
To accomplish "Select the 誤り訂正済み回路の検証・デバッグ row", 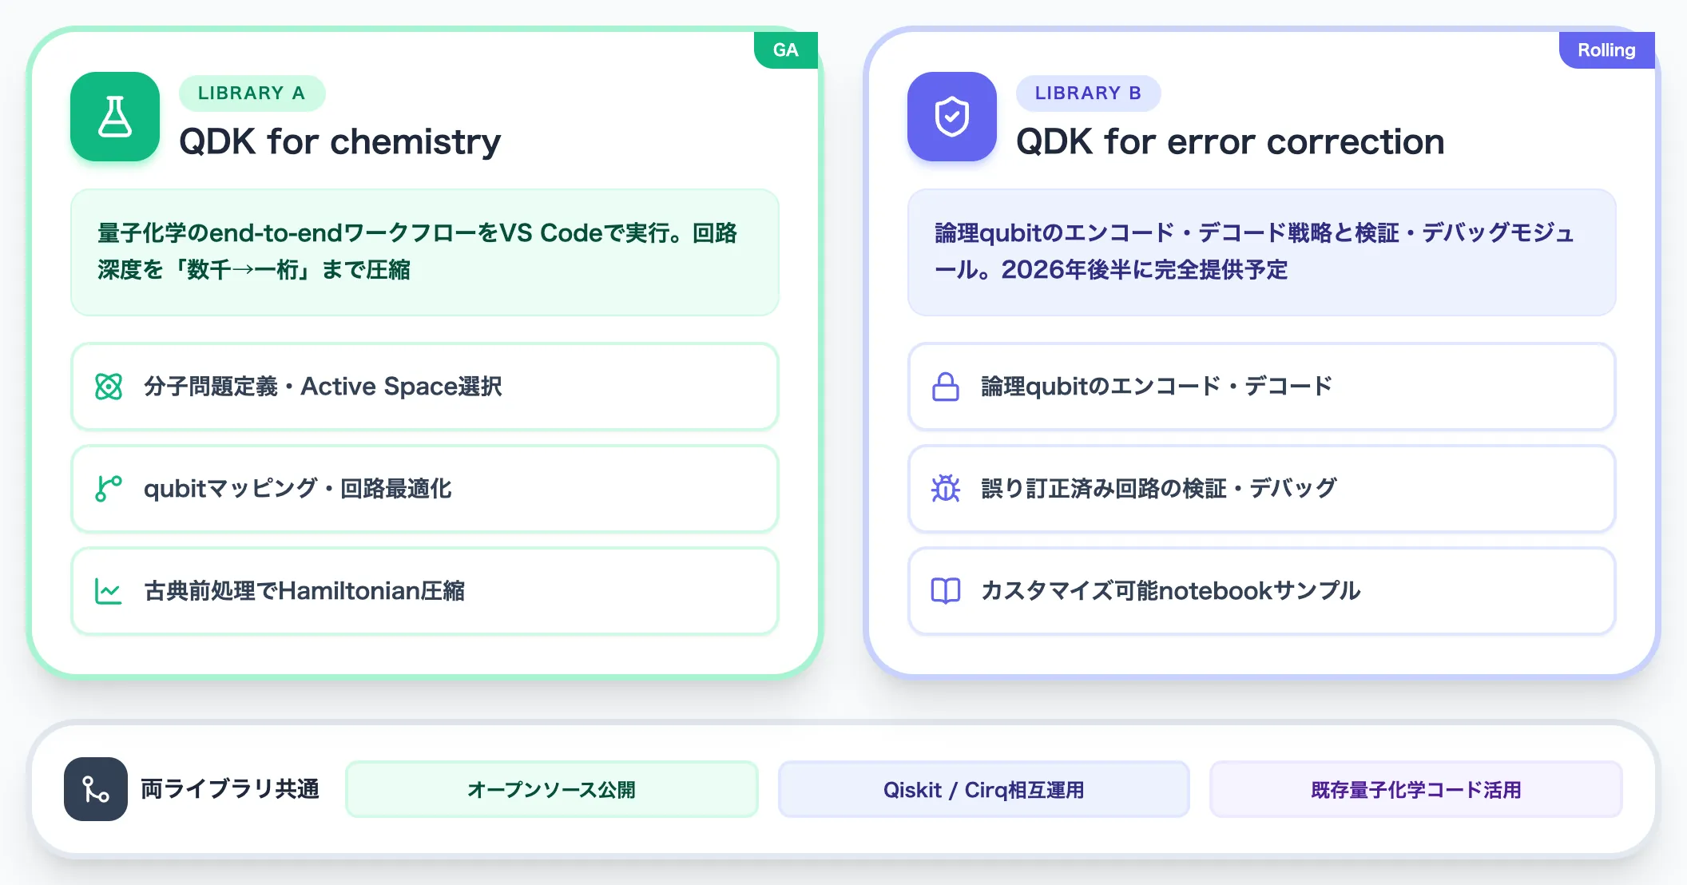I will point(1262,489).
